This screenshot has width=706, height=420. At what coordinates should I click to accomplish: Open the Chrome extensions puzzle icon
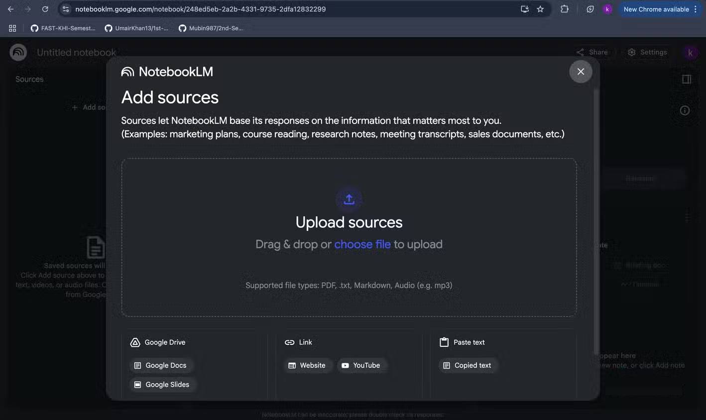(565, 9)
